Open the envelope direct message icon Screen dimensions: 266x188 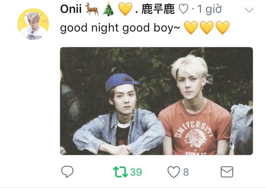[x=227, y=172]
